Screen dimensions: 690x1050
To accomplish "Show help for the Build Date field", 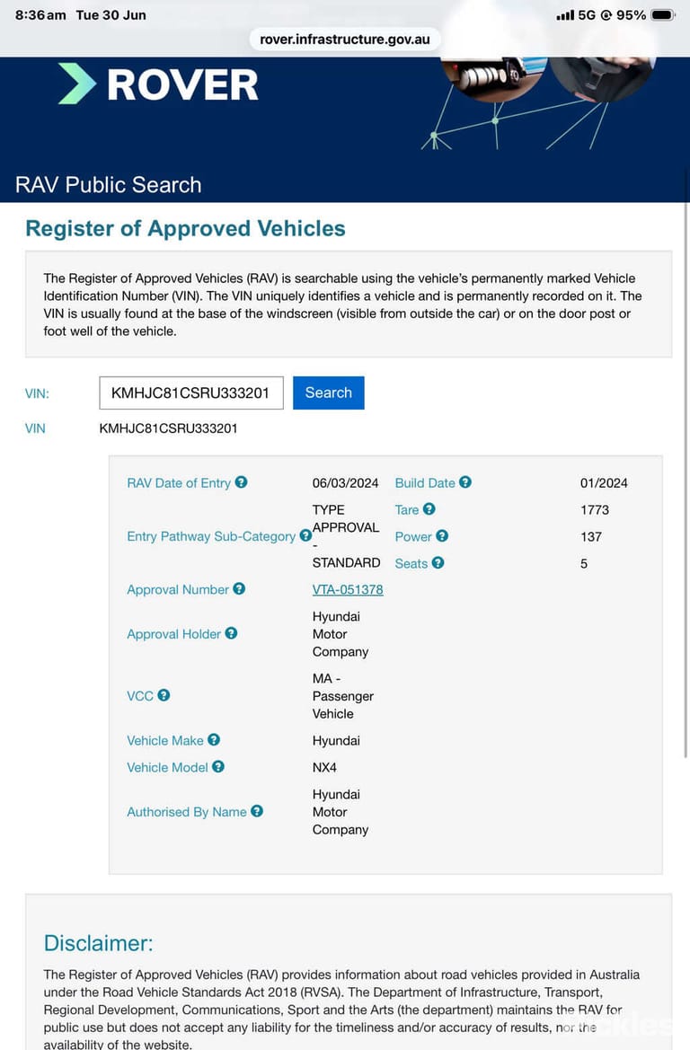I will pos(465,482).
